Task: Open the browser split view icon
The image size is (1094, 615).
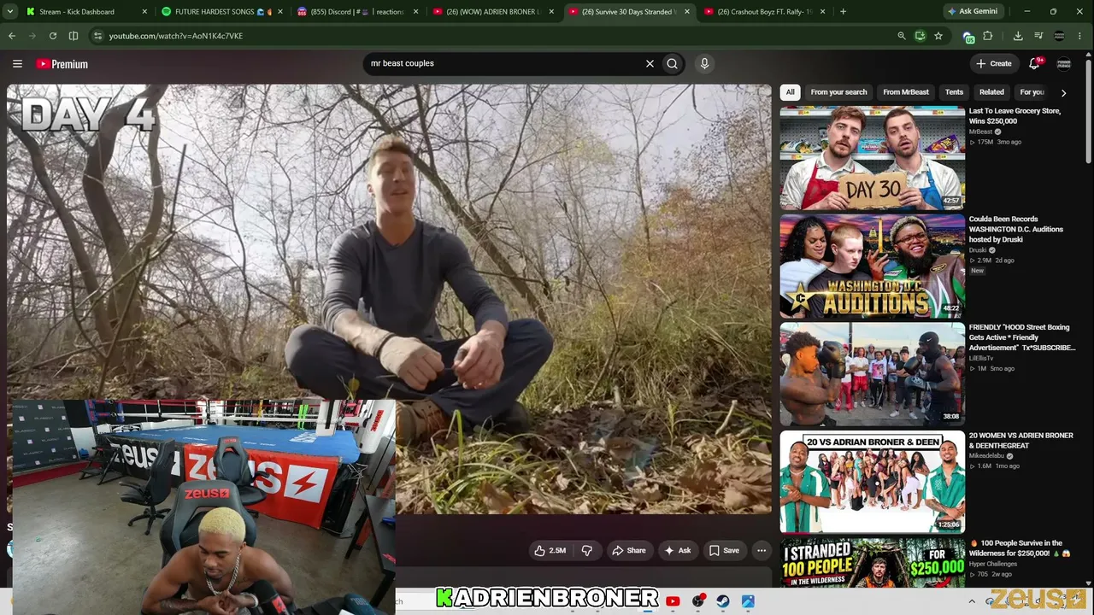Action: click(74, 36)
